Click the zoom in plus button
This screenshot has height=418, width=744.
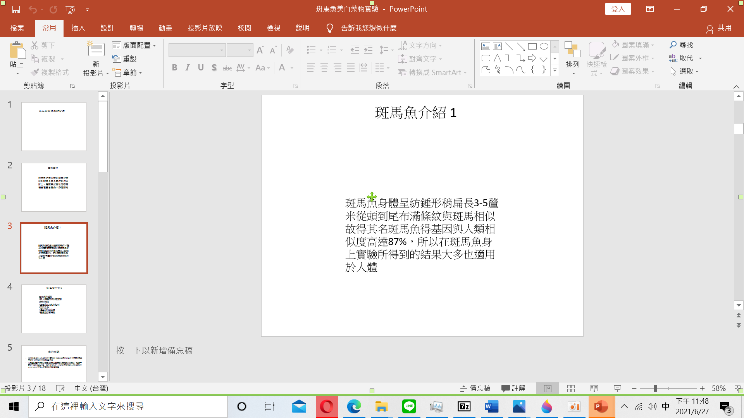tap(702, 388)
